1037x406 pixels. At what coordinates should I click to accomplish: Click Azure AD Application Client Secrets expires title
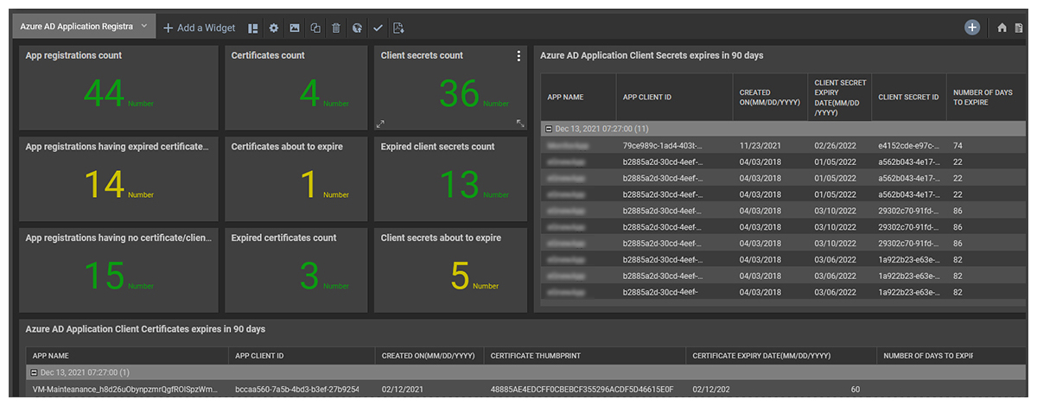652,55
